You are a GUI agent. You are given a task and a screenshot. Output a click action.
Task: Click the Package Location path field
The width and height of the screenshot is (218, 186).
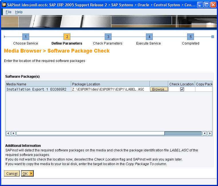(x=110, y=89)
